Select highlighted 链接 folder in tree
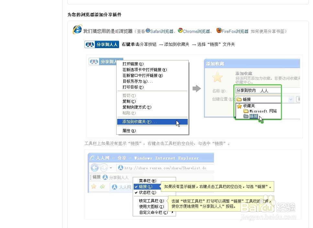 [x=251, y=116]
